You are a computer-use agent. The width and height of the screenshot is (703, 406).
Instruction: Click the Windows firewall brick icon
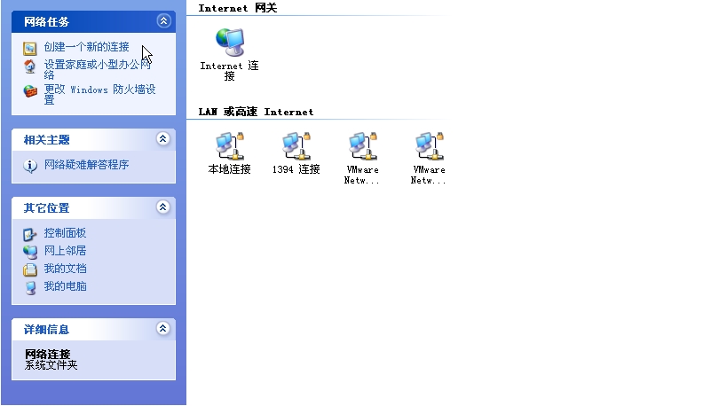[30, 91]
